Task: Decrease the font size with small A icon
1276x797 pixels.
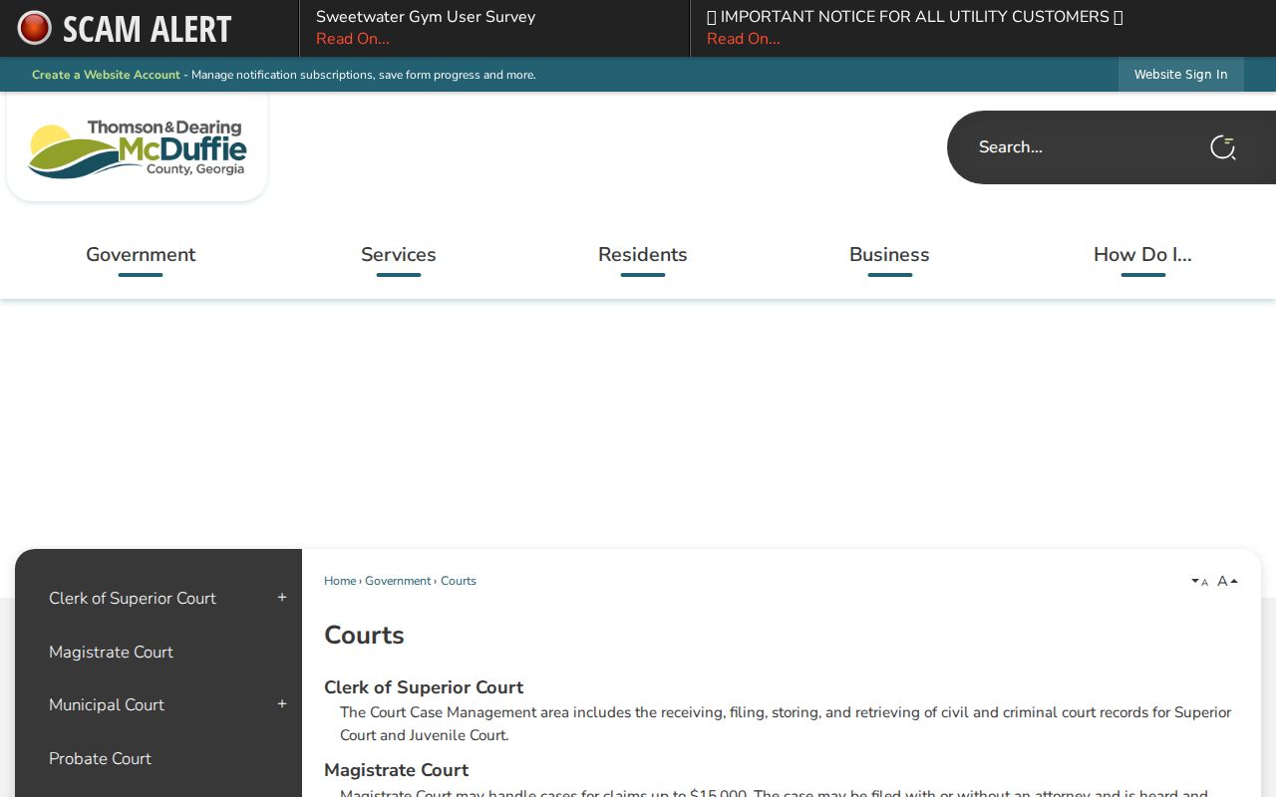Action: point(1199,582)
